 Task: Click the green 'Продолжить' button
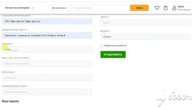click(x=113, y=55)
